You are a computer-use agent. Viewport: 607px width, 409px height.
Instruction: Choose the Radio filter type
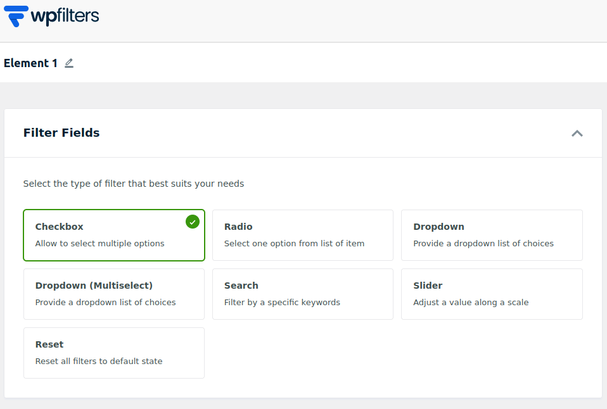click(x=302, y=235)
